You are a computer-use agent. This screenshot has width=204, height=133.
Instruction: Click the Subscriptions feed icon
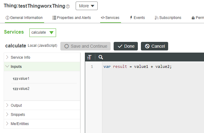tap(157, 18)
